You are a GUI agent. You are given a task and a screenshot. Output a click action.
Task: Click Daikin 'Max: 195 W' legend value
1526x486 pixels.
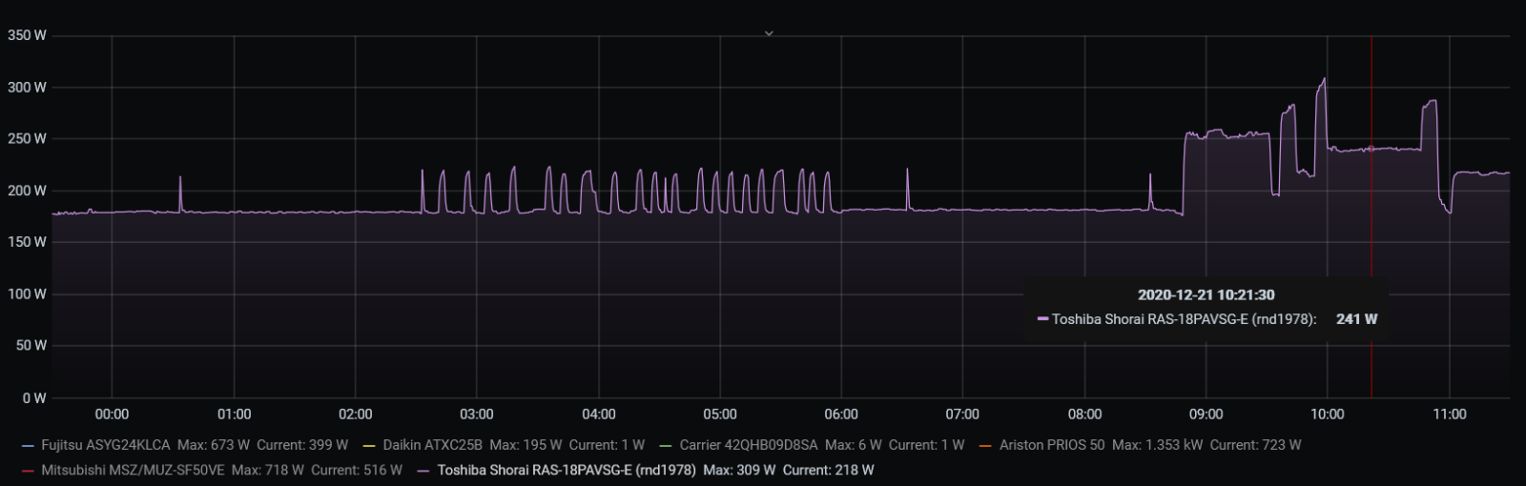tap(526, 445)
